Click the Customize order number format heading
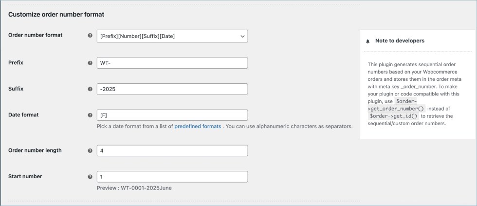This screenshot has width=477, height=206. coord(56,15)
